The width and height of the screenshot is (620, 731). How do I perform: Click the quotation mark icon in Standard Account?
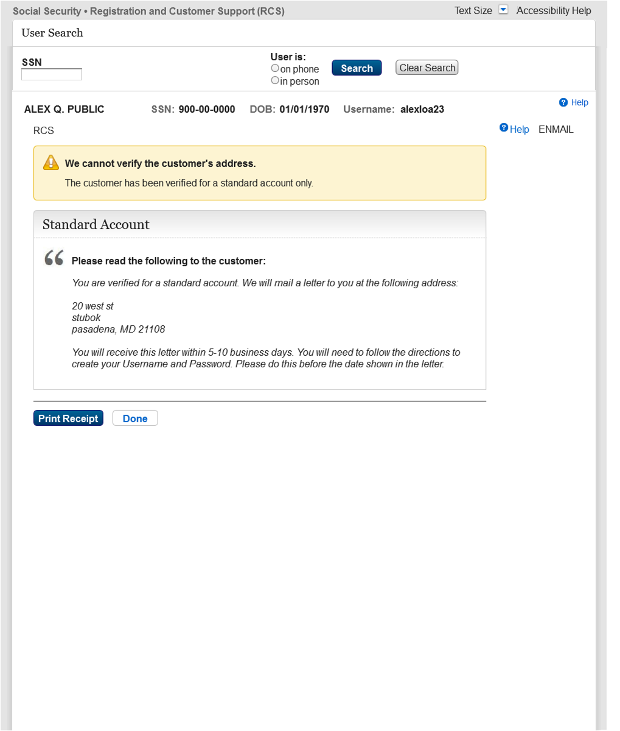[x=54, y=258]
